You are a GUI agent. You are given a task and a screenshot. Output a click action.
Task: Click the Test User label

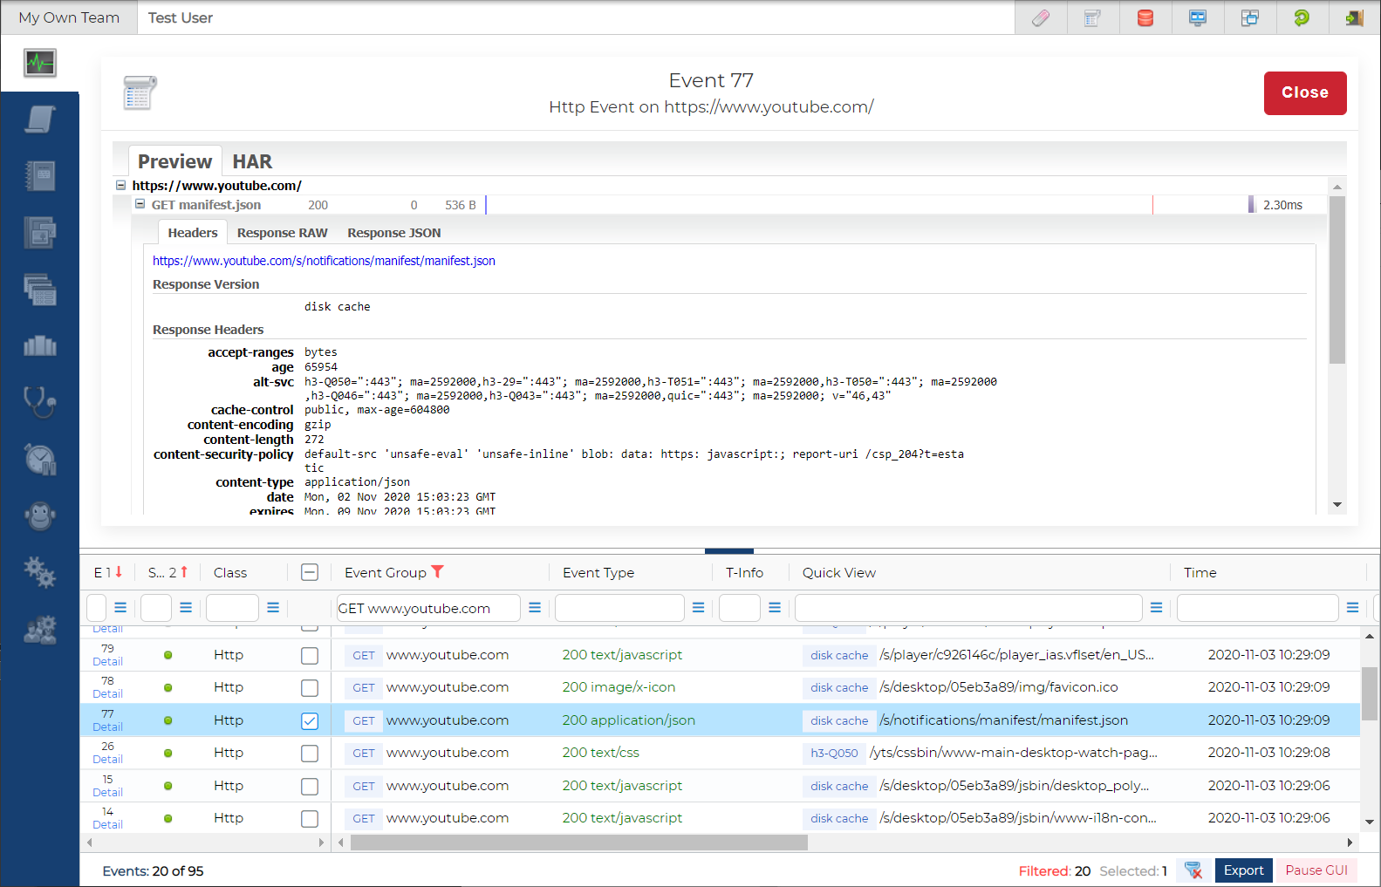click(181, 17)
